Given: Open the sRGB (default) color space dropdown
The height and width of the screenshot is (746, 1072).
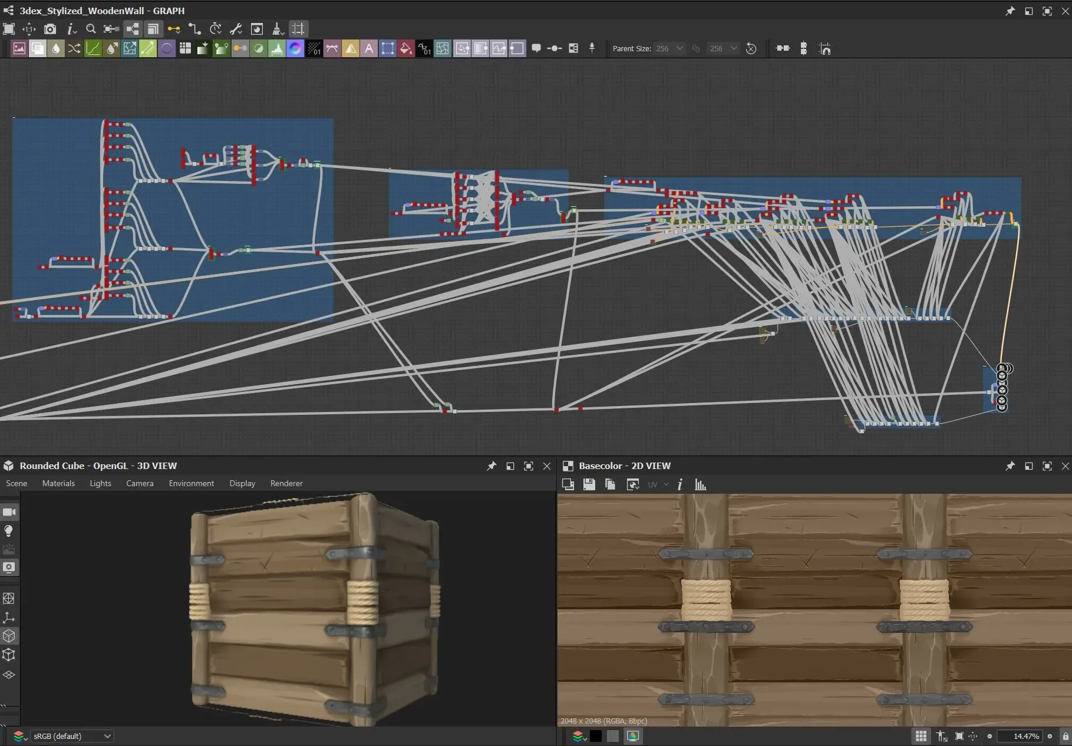Looking at the screenshot, I should pyautogui.click(x=72, y=736).
